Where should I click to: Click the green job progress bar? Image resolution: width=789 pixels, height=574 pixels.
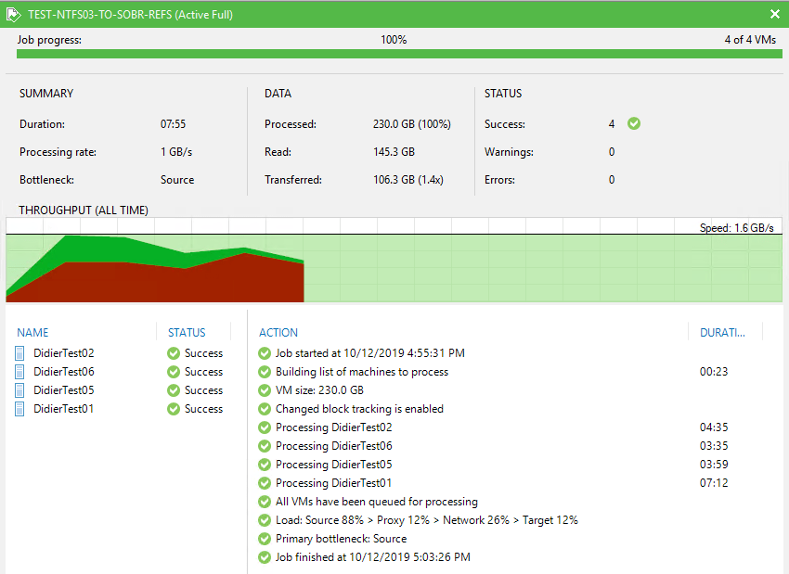point(399,54)
